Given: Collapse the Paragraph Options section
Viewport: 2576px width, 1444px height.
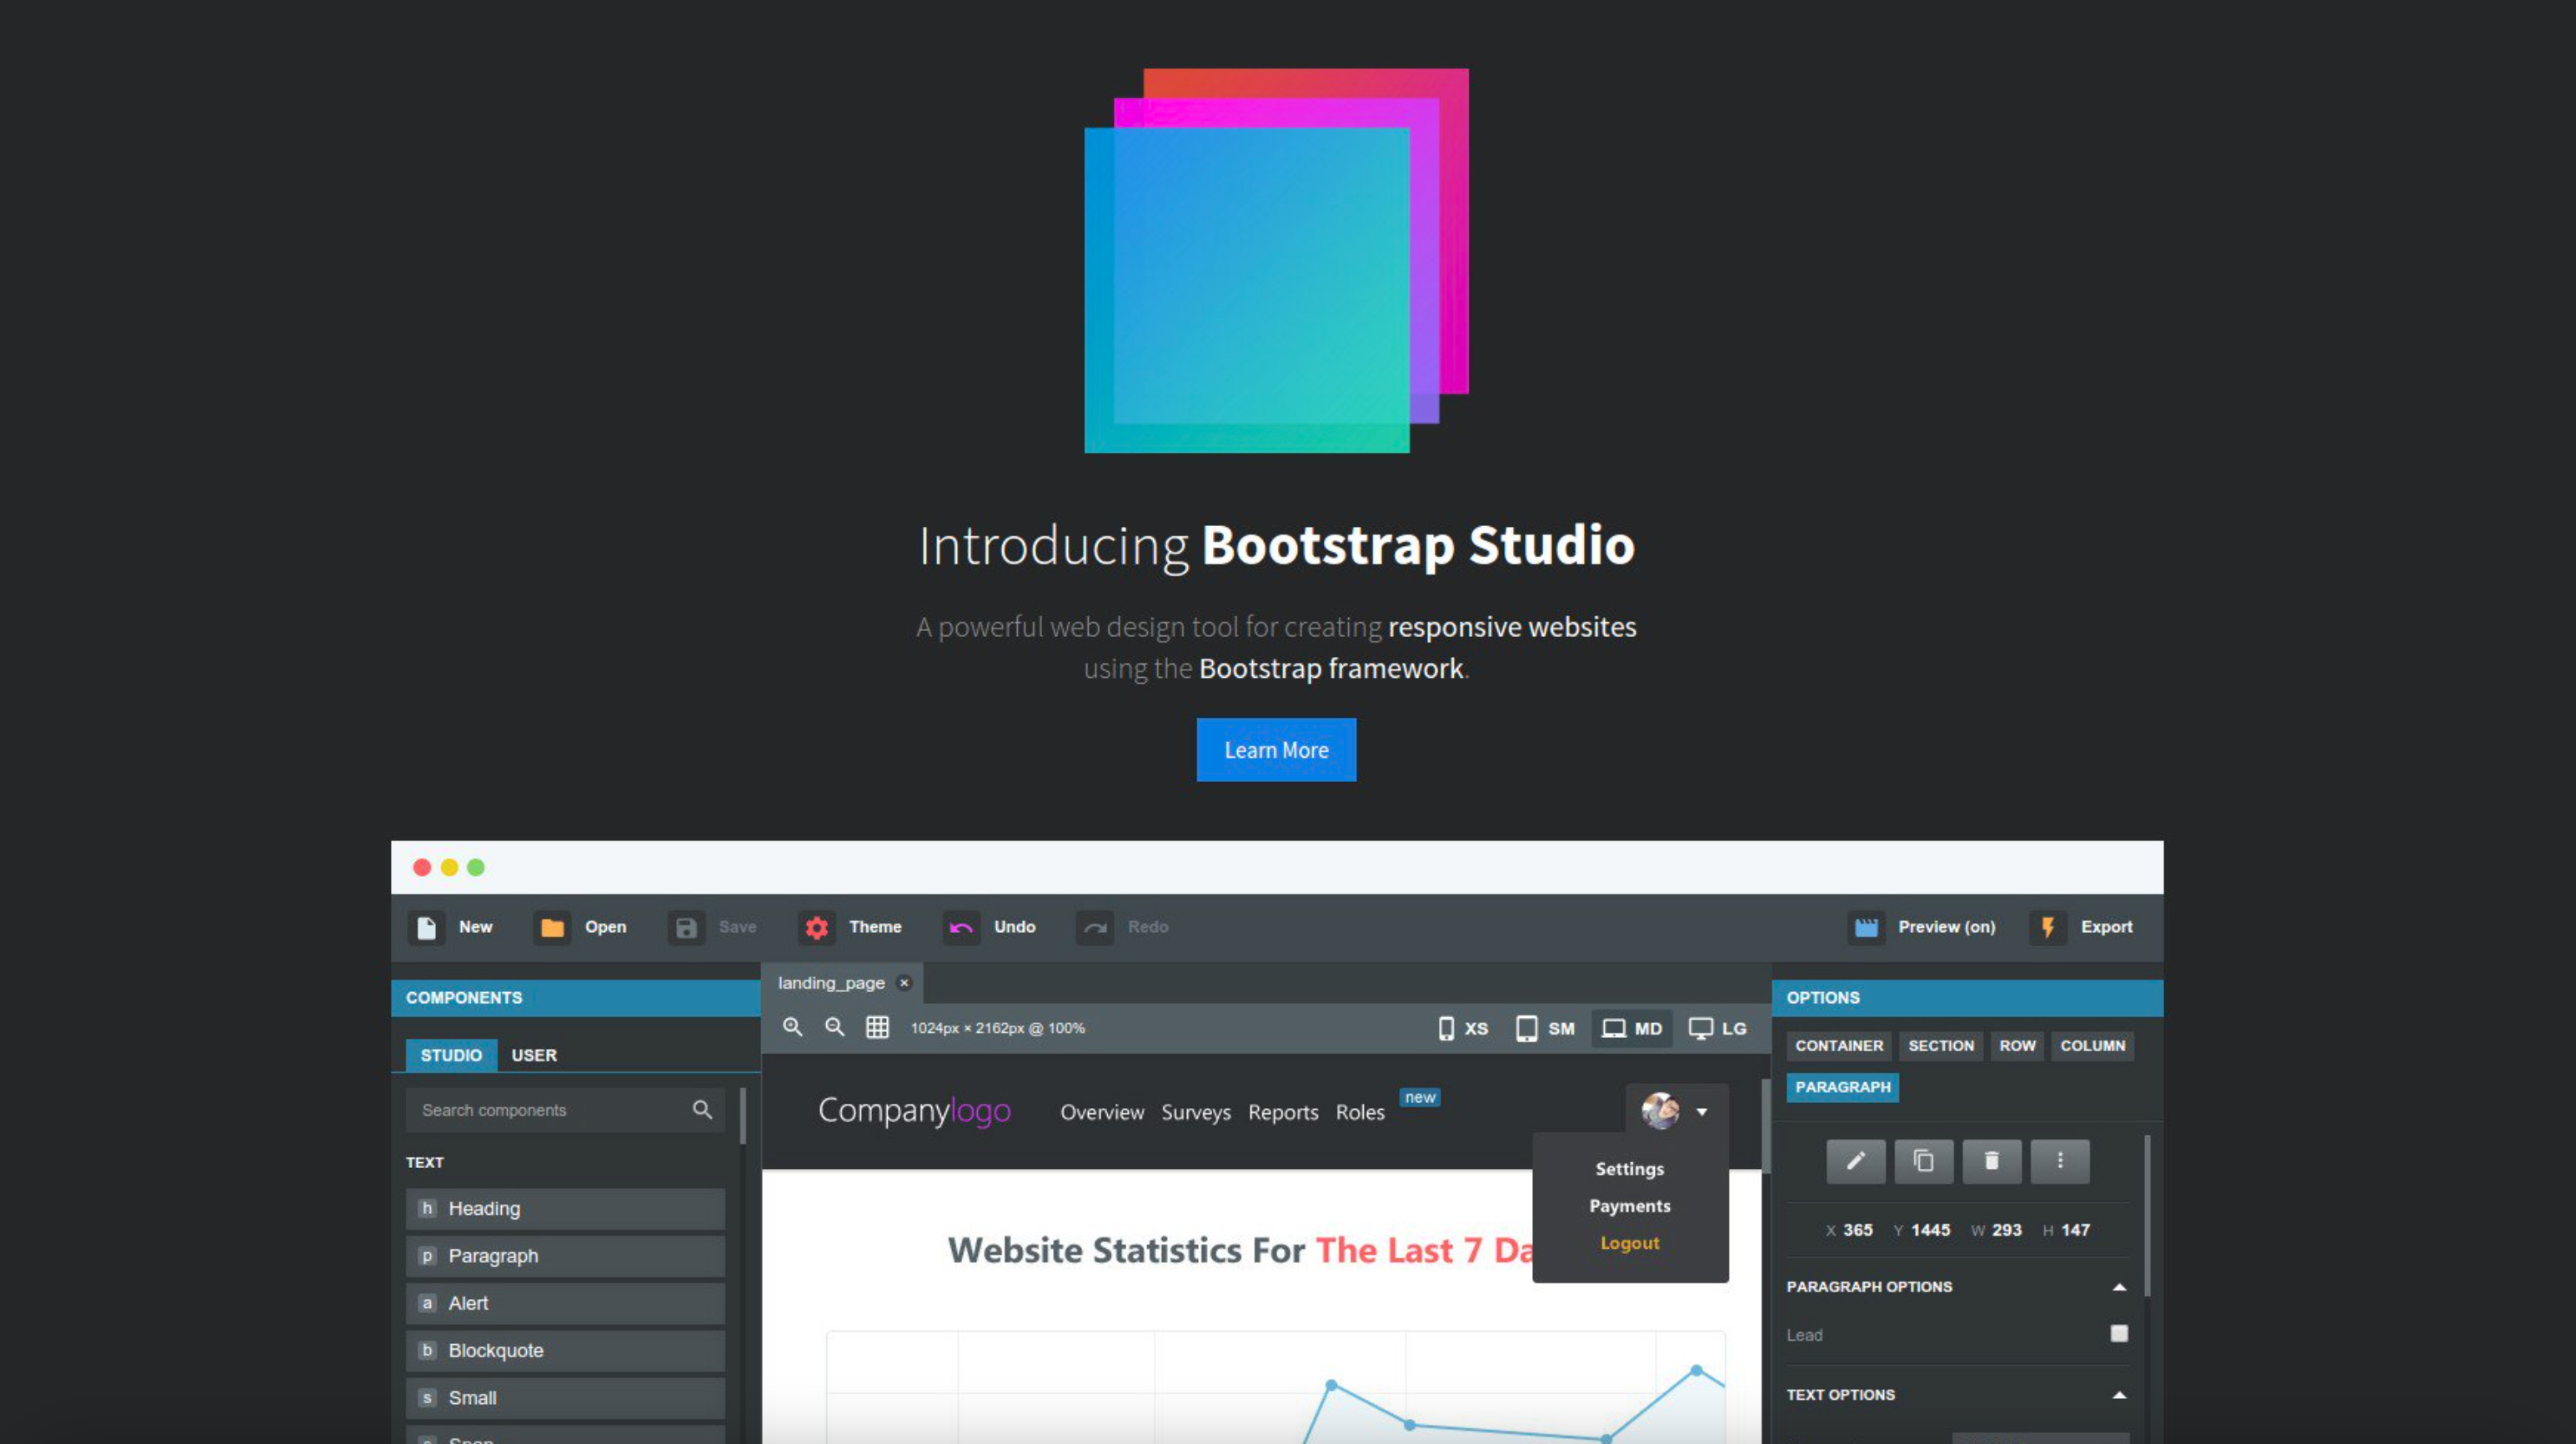Looking at the screenshot, I should click(x=2119, y=1287).
